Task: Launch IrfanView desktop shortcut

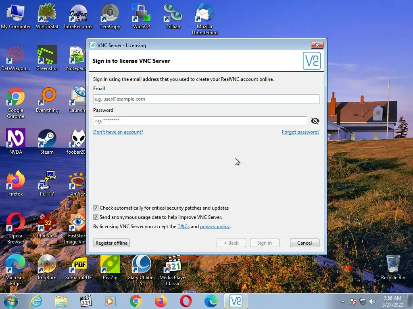Action: point(47,226)
